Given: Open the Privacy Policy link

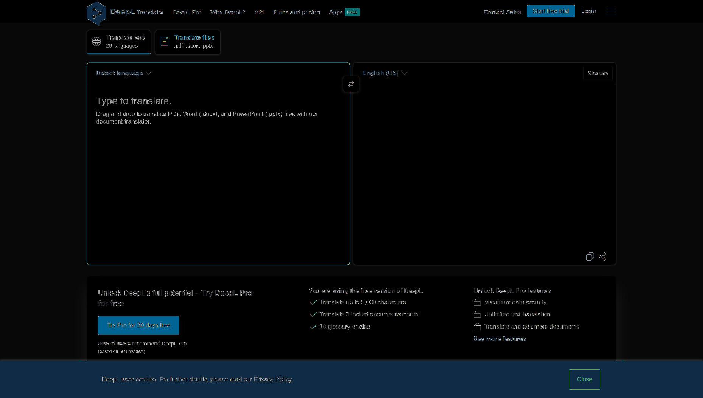Looking at the screenshot, I should (273, 379).
